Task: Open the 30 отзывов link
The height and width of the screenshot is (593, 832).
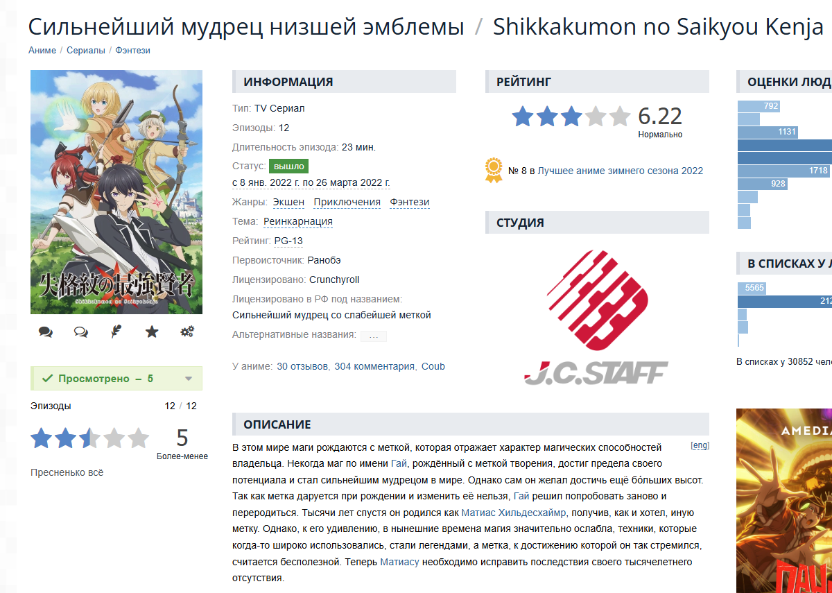Action: 302,366
